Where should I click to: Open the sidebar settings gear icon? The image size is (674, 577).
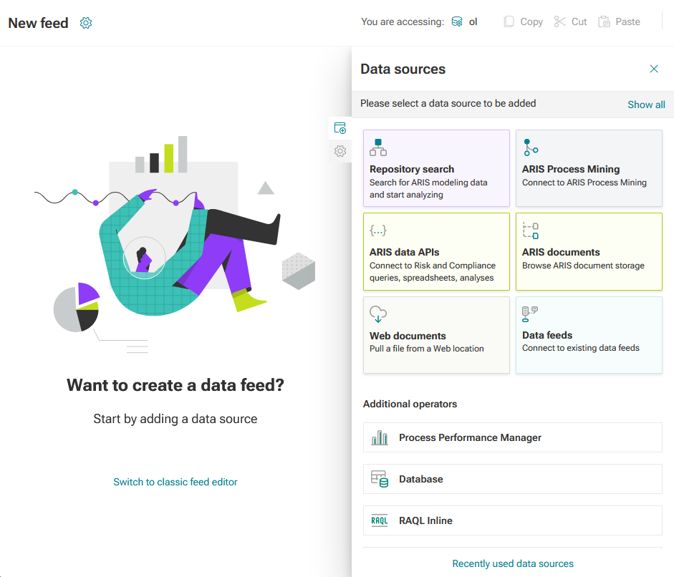(x=340, y=151)
